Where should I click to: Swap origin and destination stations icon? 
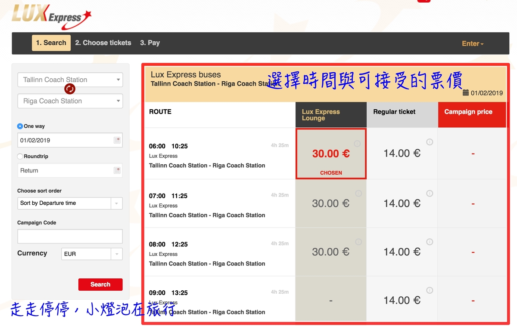coord(70,89)
